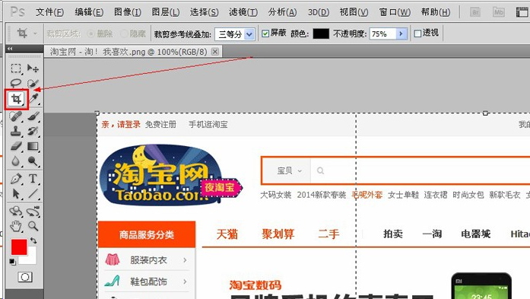Image resolution: width=530 pixels, height=299 pixels.
Task: Open the 文件(F) menu
Action: [49, 12]
